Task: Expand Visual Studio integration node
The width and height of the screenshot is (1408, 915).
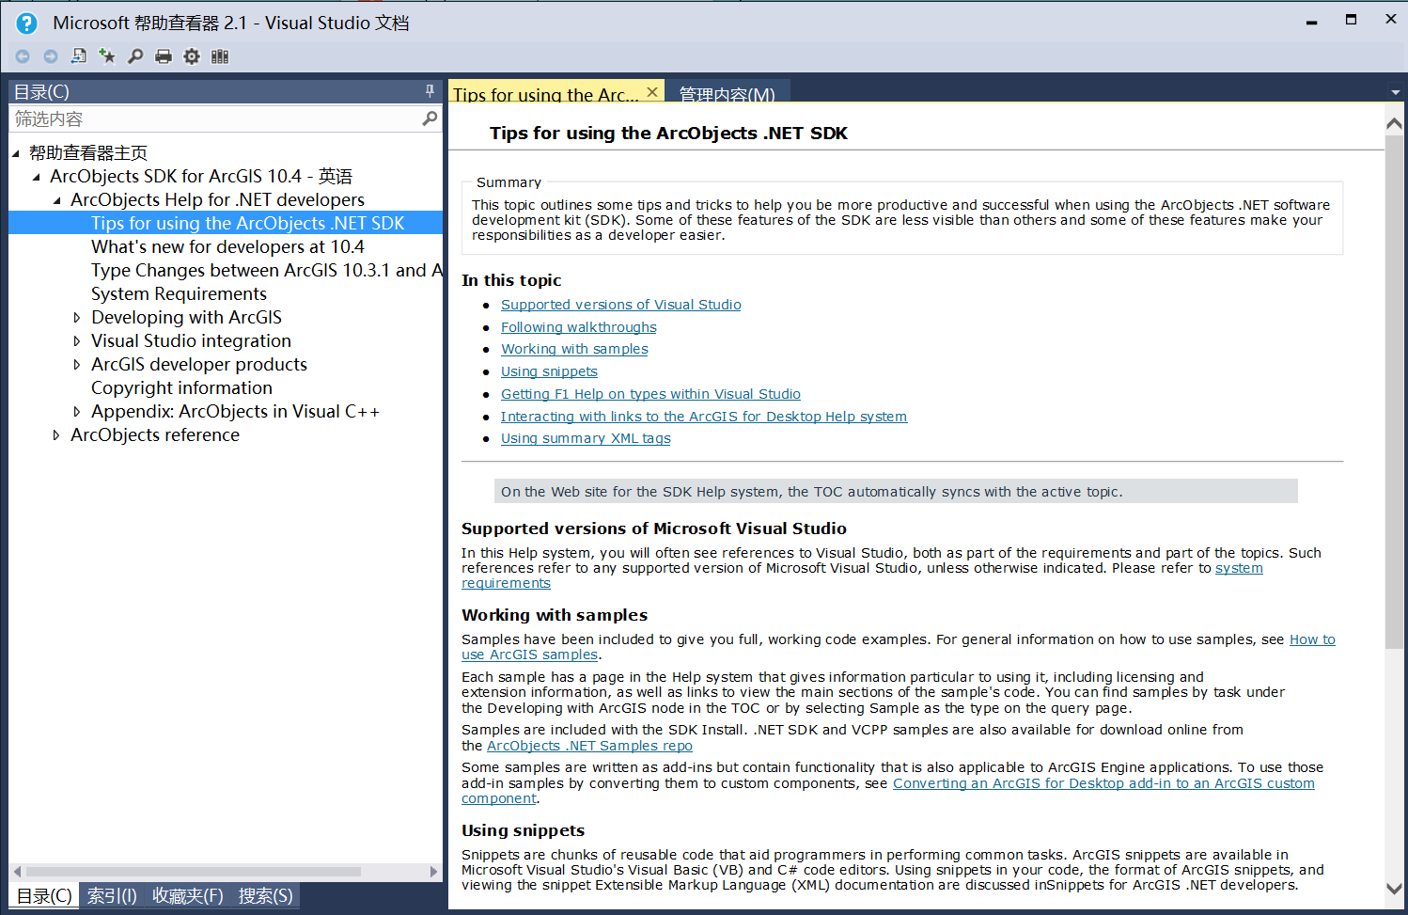Action: pyautogui.click(x=77, y=341)
